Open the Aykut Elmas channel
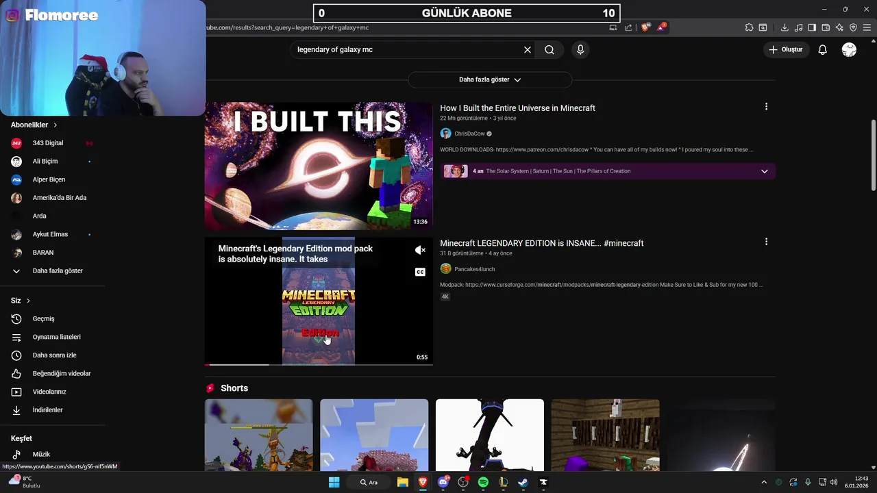 [x=53, y=234]
